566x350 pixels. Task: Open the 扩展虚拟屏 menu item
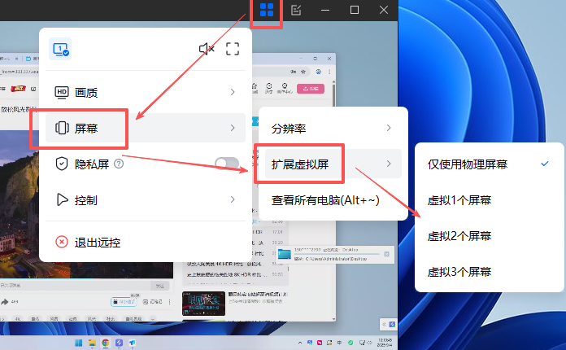click(300, 164)
